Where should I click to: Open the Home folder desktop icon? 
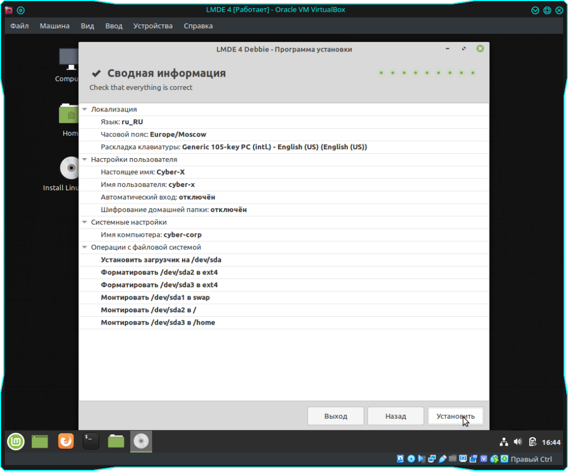coord(69,114)
